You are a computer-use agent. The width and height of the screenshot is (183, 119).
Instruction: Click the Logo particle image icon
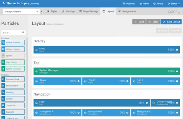pyautogui.click(x=36, y=103)
